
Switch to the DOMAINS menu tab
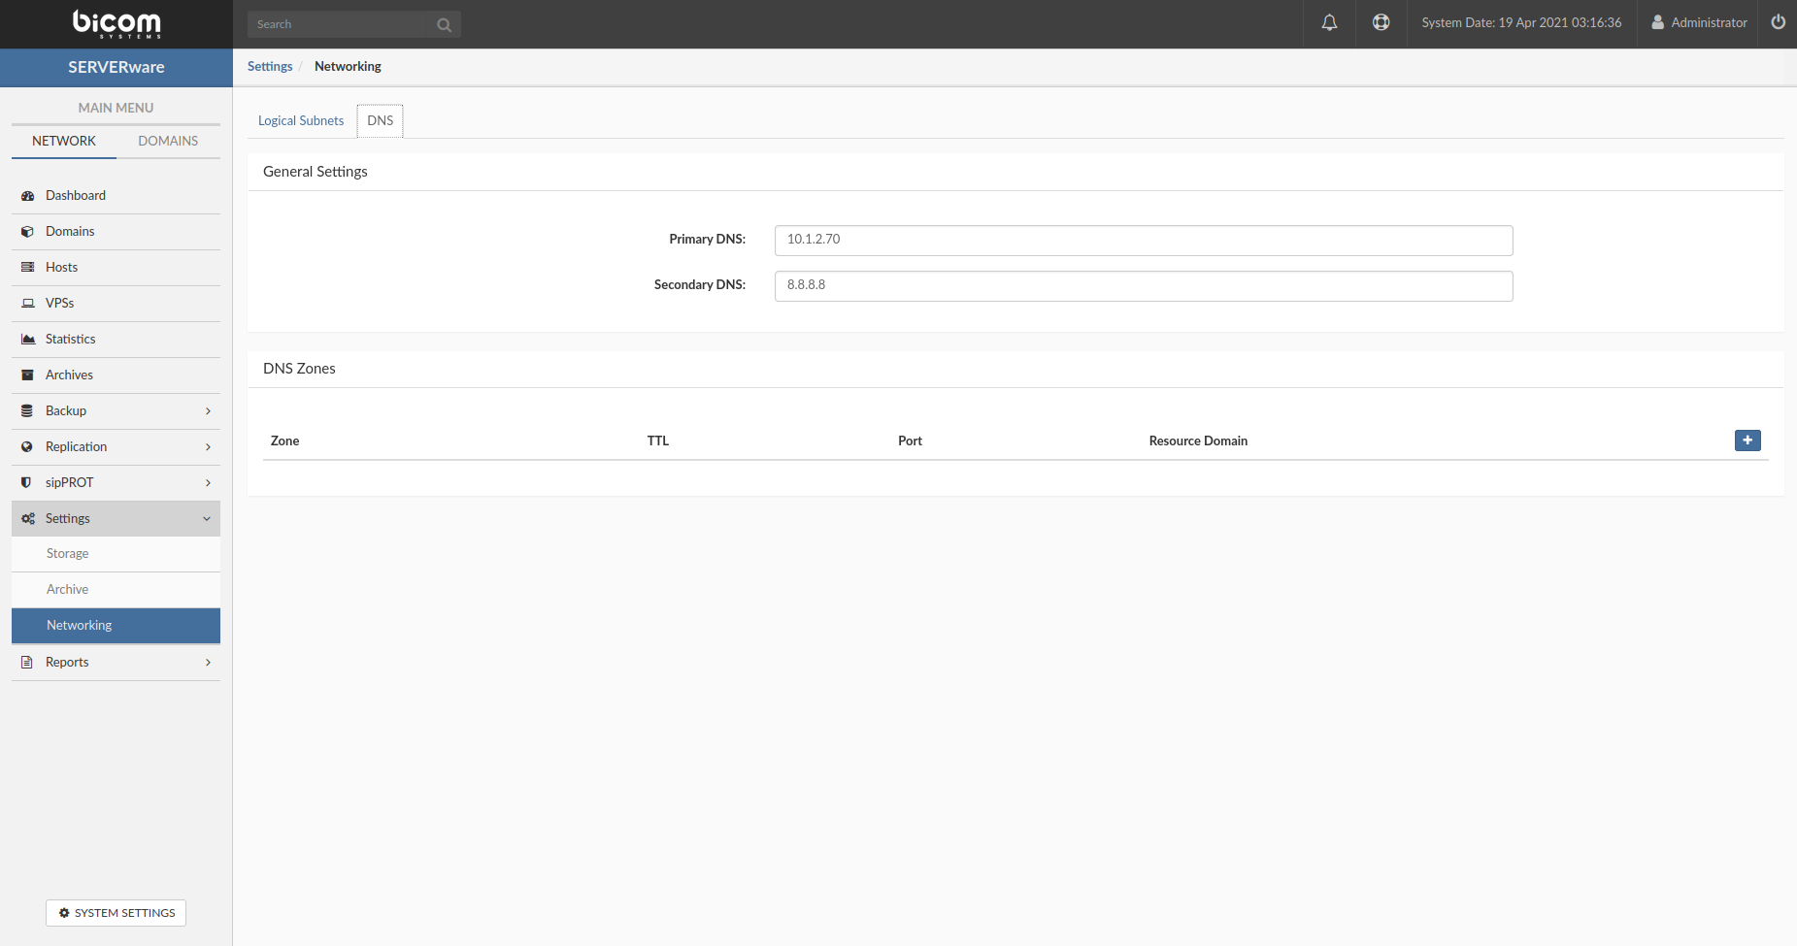coord(168,141)
